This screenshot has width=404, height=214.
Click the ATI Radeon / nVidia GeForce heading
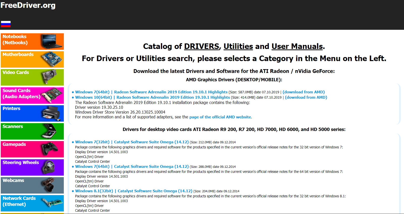[x=234, y=71]
